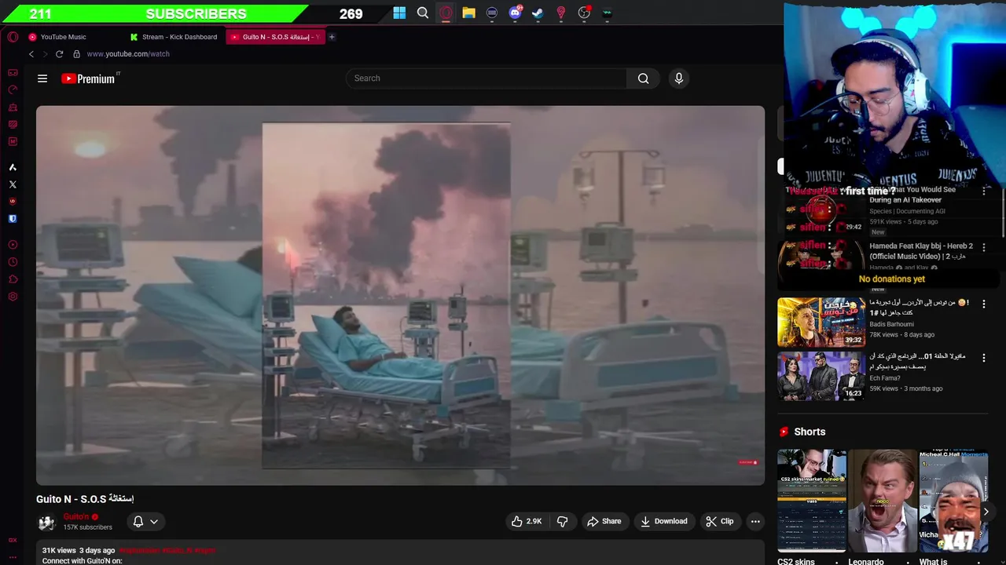1006x565 pixels.
Task: Open Extensions cube in Opera sidebar
Action: (13, 279)
